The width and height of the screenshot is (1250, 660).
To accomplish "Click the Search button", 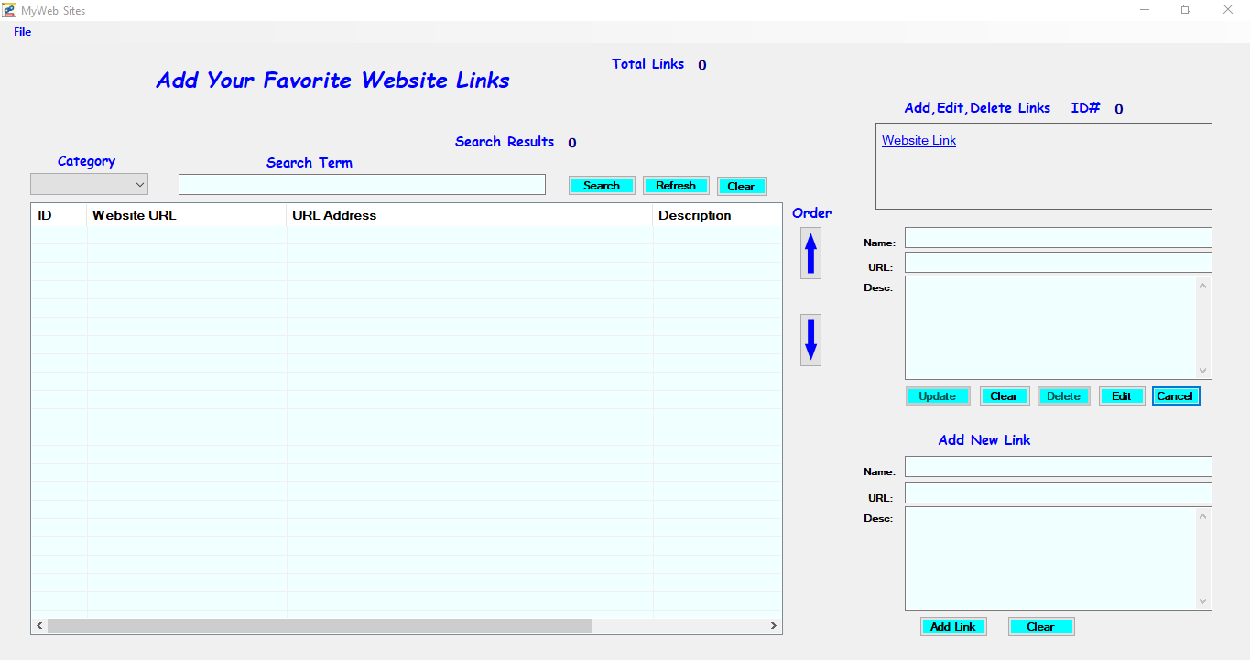I will pos(602,185).
